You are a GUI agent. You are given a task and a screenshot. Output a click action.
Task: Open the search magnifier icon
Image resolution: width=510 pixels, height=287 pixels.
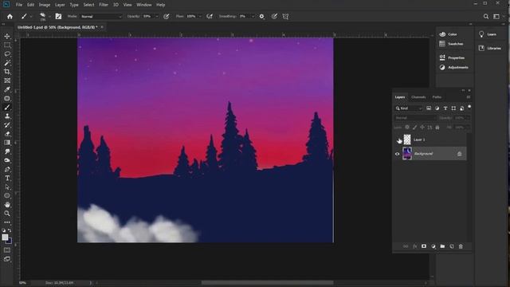pyautogui.click(x=486, y=16)
